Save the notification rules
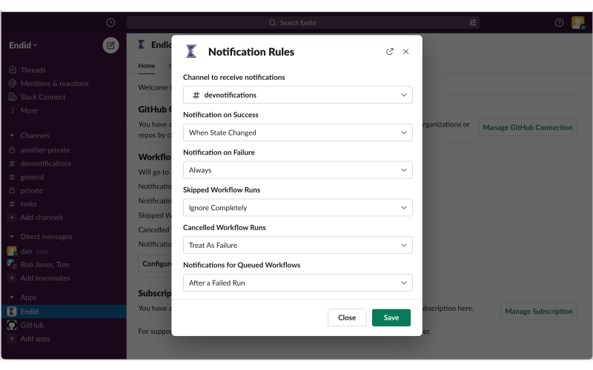 pos(391,318)
